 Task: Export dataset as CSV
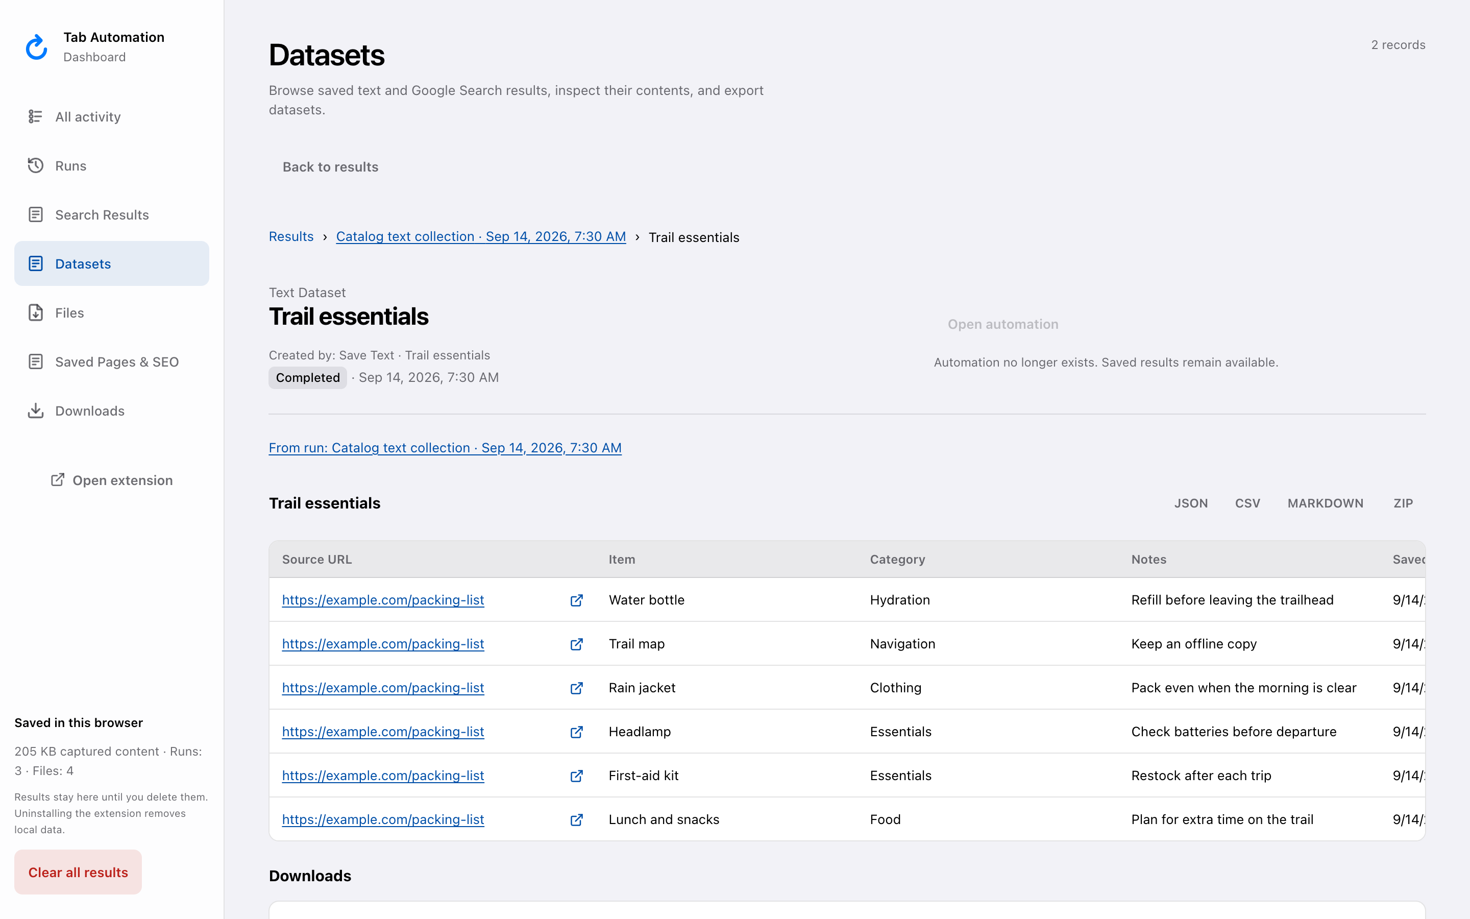(1247, 503)
